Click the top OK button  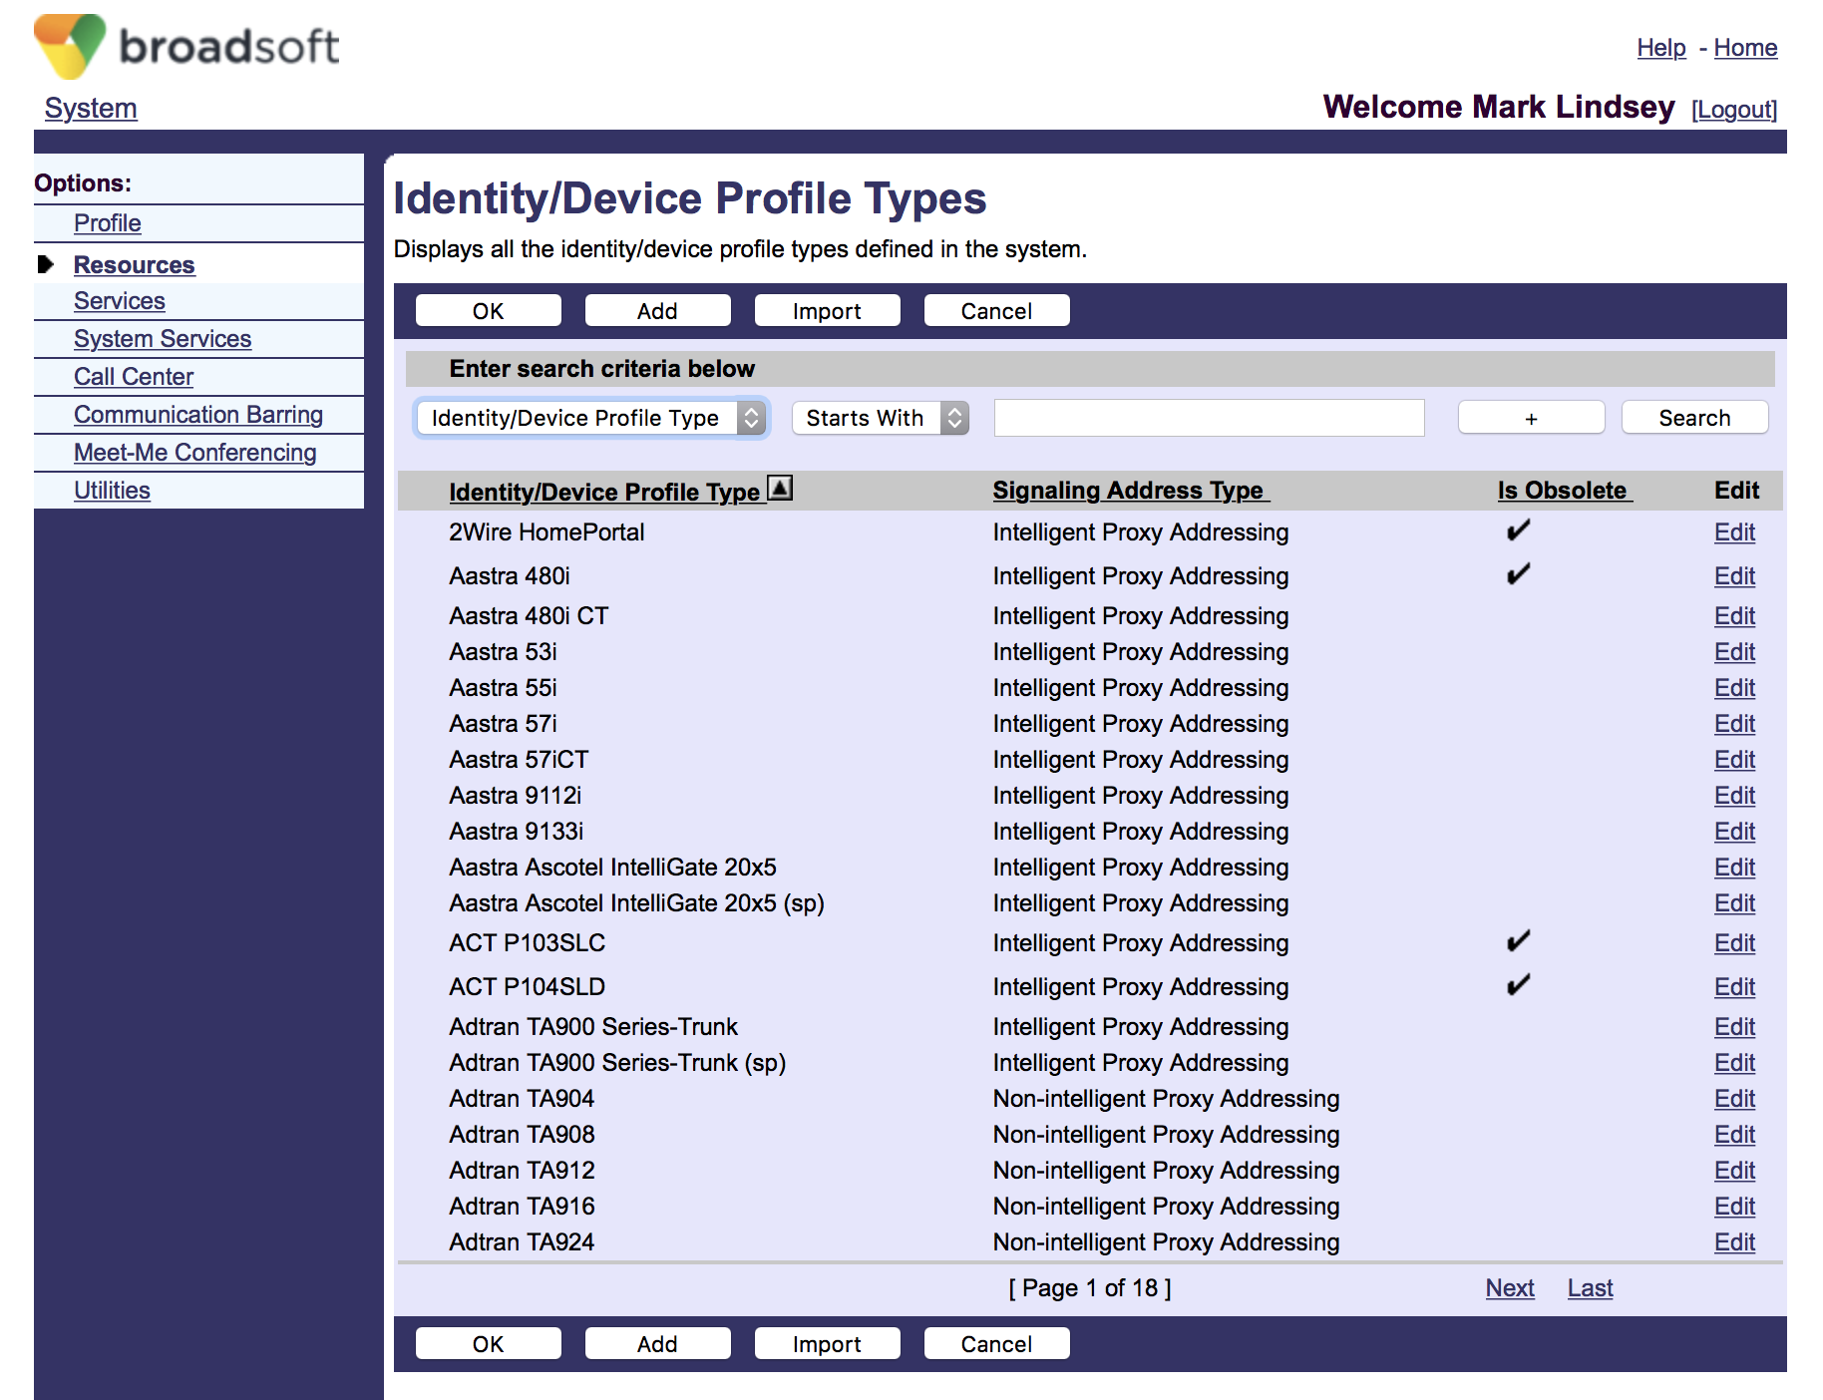click(x=488, y=311)
